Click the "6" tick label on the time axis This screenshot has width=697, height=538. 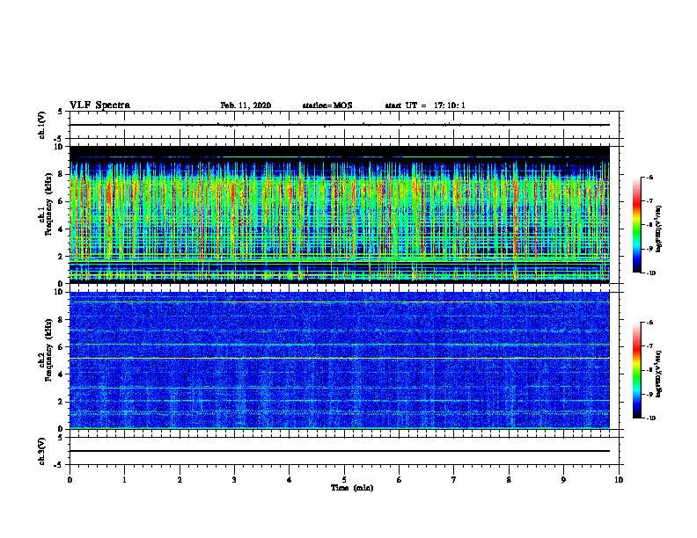[x=400, y=480]
